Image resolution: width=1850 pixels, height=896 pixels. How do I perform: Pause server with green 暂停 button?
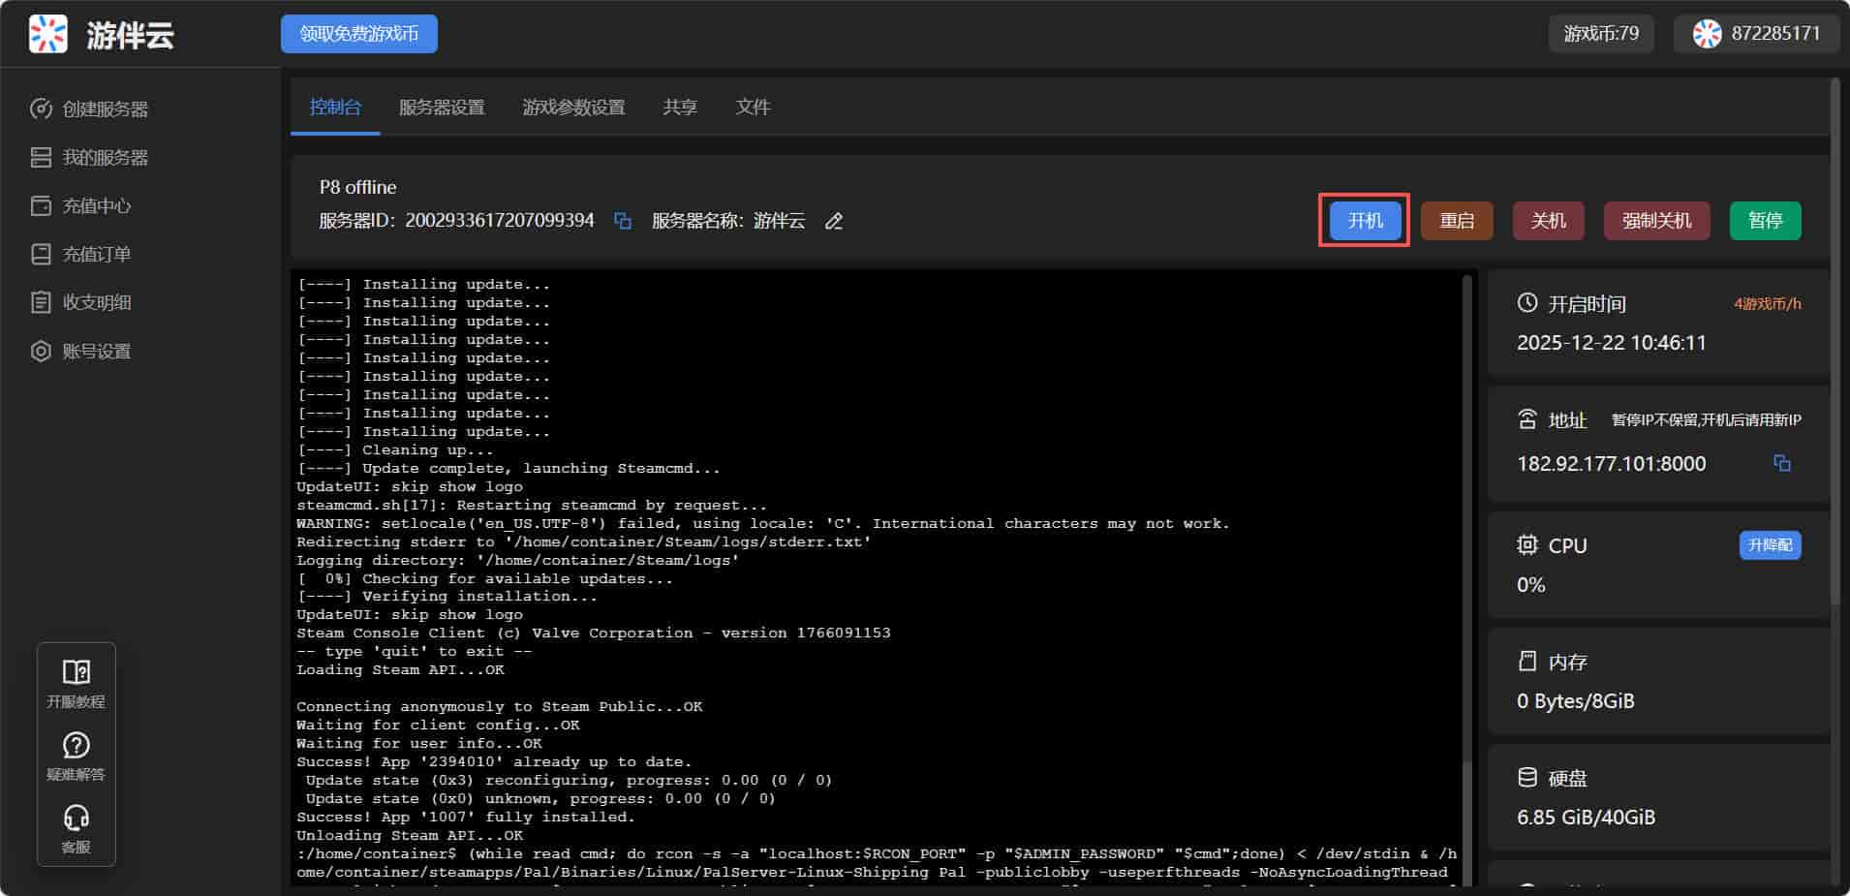pos(1765,221)
